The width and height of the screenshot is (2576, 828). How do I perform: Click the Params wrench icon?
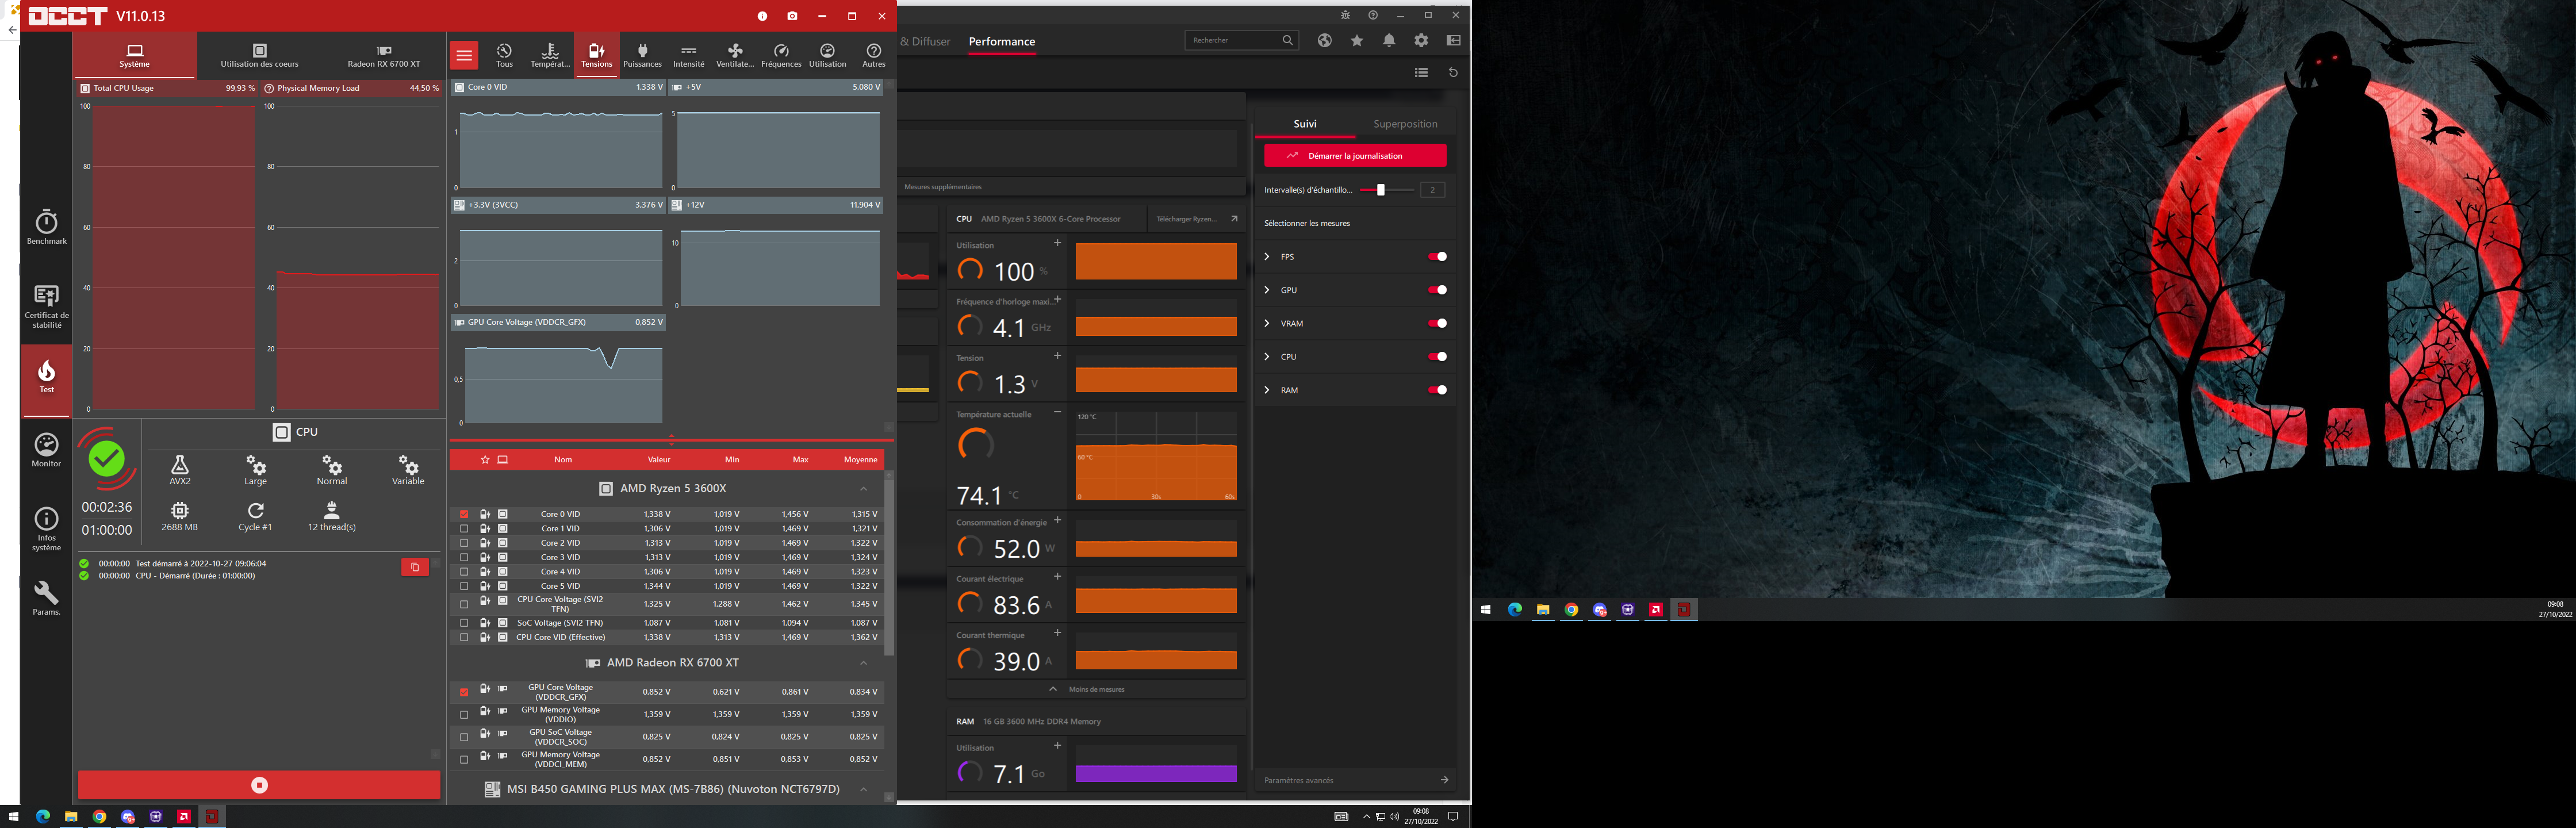pyautogui.click(x=46, y=597)
